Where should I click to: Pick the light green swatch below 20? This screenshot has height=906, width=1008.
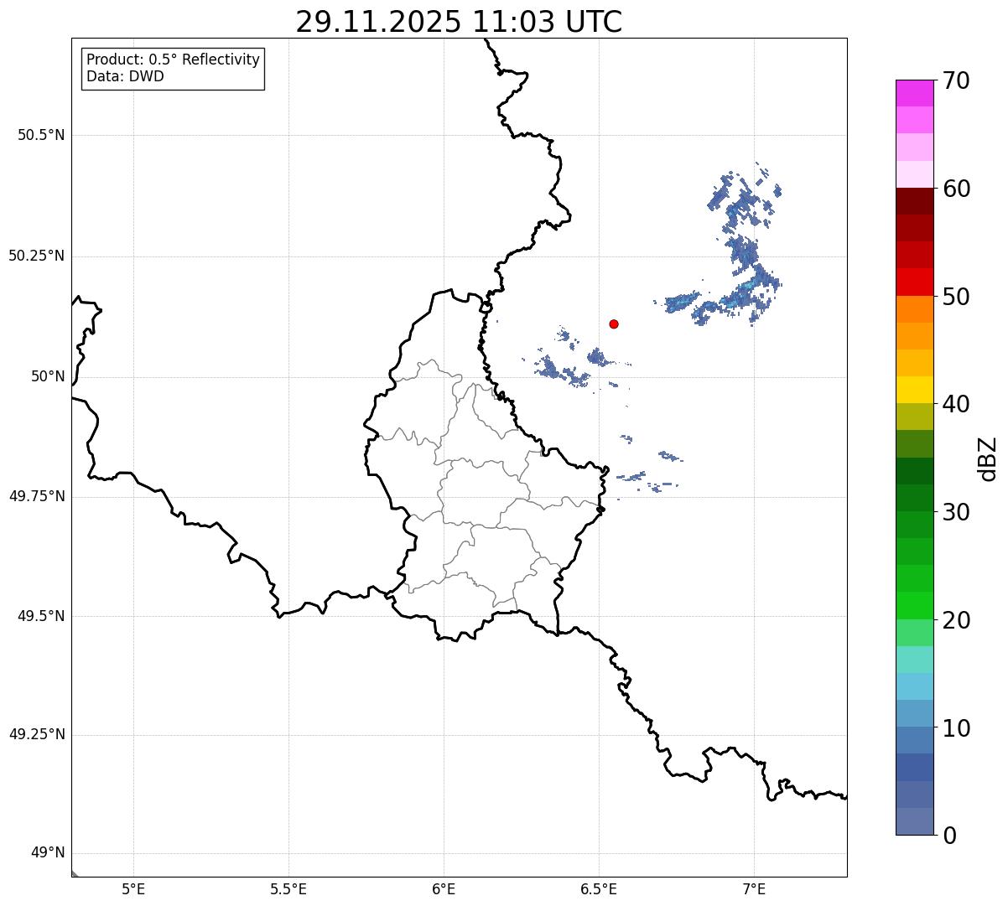(x=914, y=633)
